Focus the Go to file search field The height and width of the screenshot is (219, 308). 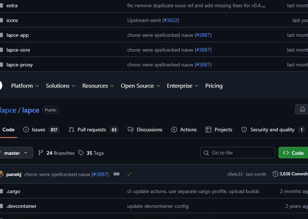coord(238,153)
